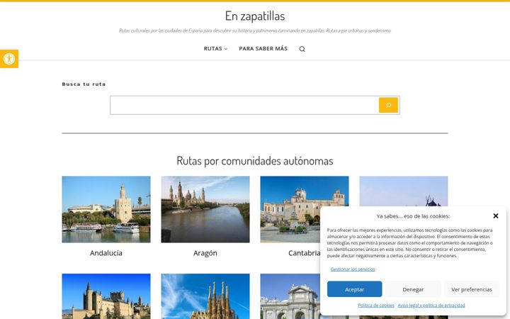Open the Puerta de Alcalá photo thumbnail
Screen dimensions: 510x319
pyautogui.click(x=290, y=296)
